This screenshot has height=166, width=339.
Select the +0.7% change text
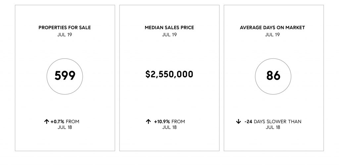(57, 122)
